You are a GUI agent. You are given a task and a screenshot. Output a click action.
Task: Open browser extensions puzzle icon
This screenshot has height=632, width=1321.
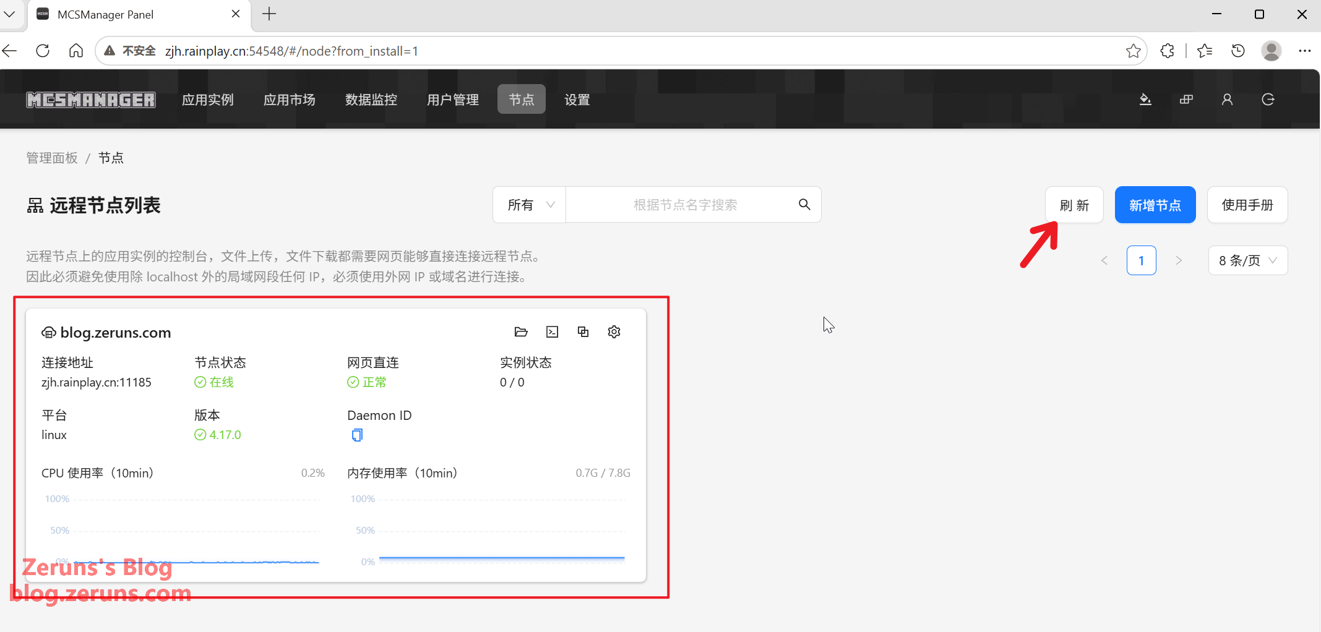(x=1168, y=51)
